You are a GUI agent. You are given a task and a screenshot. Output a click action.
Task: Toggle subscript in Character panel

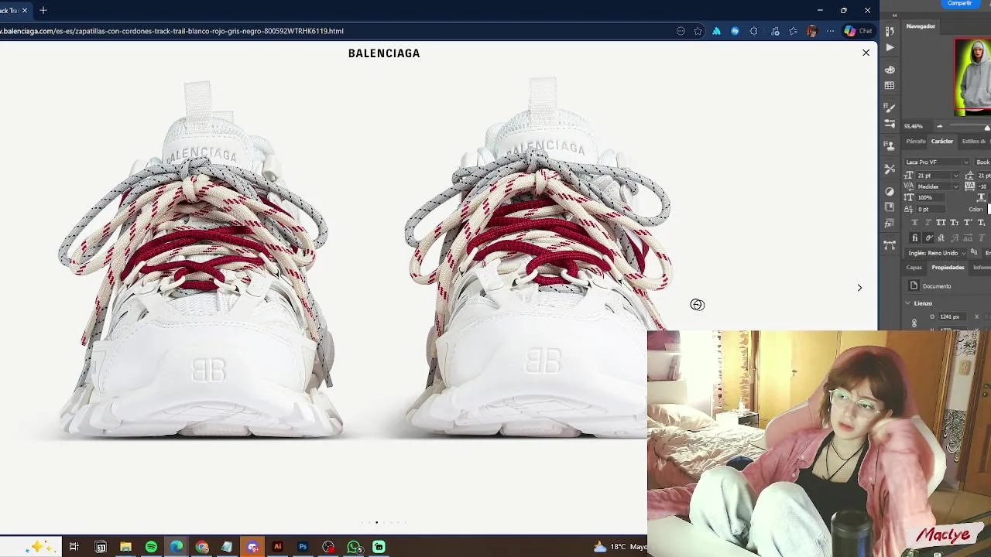tap(982, 223)
